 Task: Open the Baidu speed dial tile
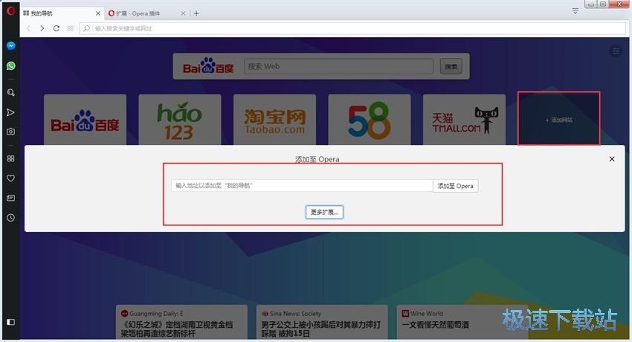coord(85,120)
